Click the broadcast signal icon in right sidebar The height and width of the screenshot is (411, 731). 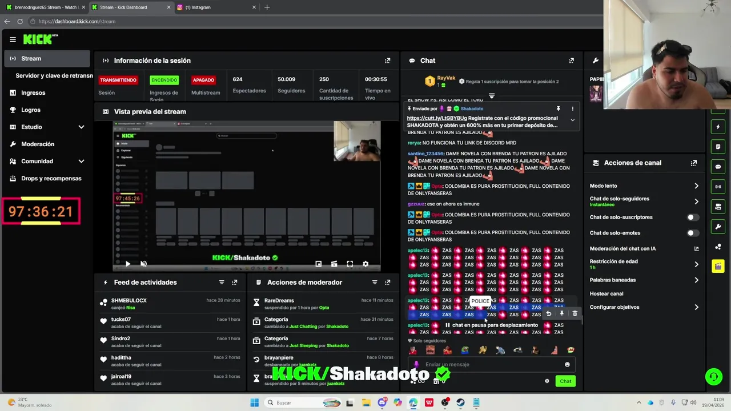[718, 187]
